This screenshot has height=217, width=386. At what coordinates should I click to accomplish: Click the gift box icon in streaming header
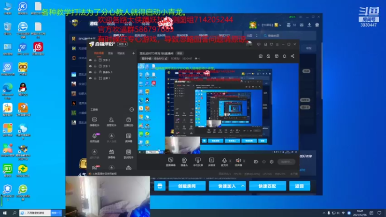click(261, 56)
